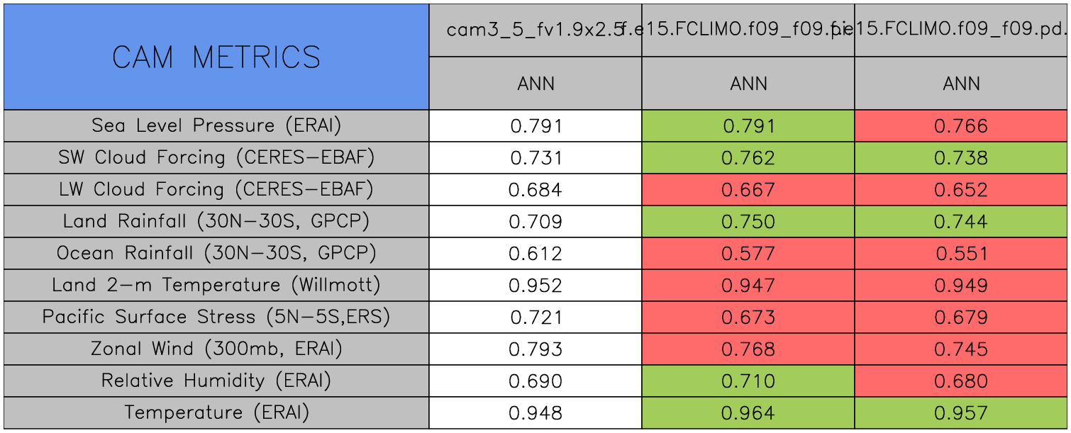Click the SW Cloud Forcing (CERES-EBAF) label
Screen dimensions: 1071x433
216,157
